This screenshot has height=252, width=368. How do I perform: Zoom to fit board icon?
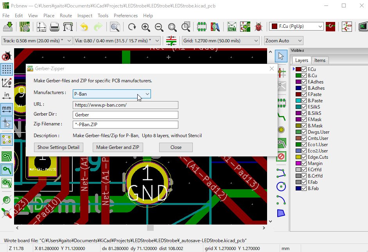click(172, 27)
